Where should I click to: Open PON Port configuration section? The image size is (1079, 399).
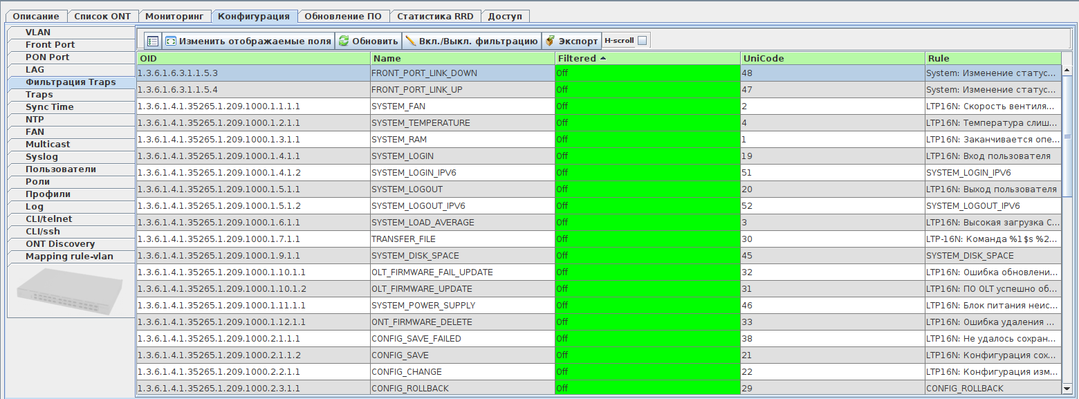tap(71, 57)
